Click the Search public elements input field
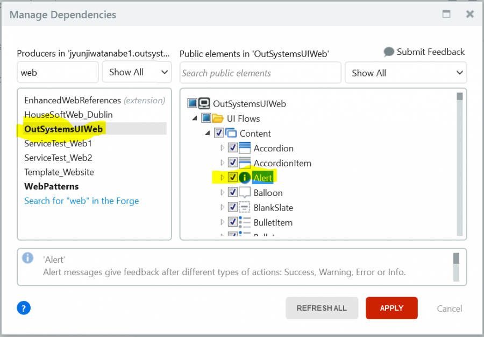Image resolution: width=484 pixels, height=337 pixels. [260, 72]
